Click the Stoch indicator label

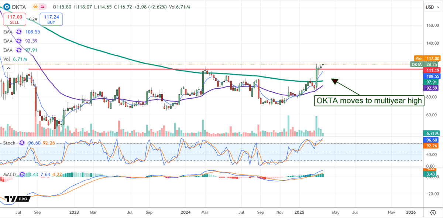(x=10, y=143)
